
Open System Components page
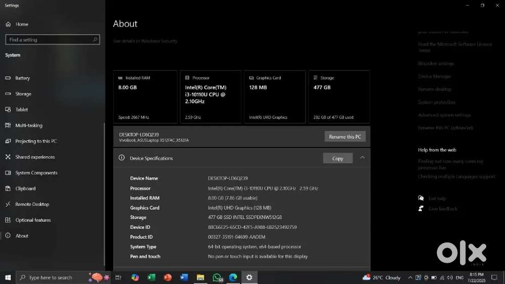click(x=36, y=173)
